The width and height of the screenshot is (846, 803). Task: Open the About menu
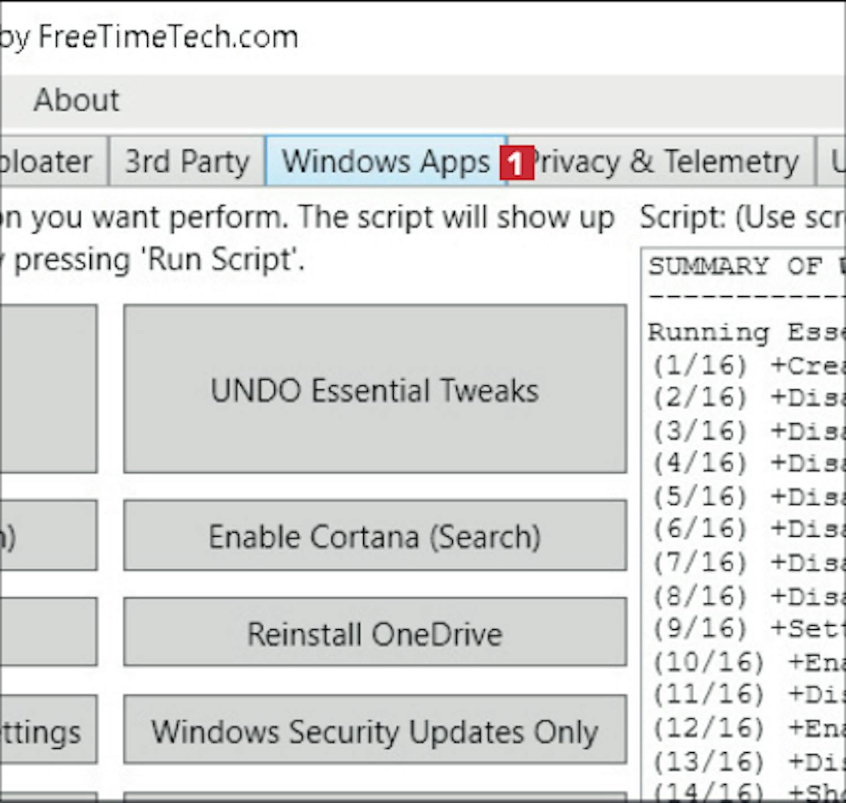(77, 100)
